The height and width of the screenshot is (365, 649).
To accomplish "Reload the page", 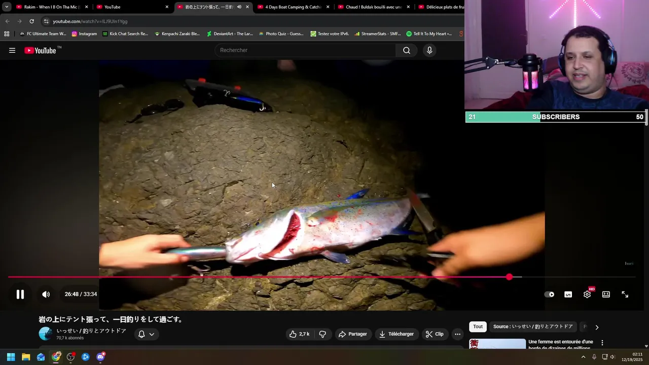I will pyautogui.click(x=31, y=21).
